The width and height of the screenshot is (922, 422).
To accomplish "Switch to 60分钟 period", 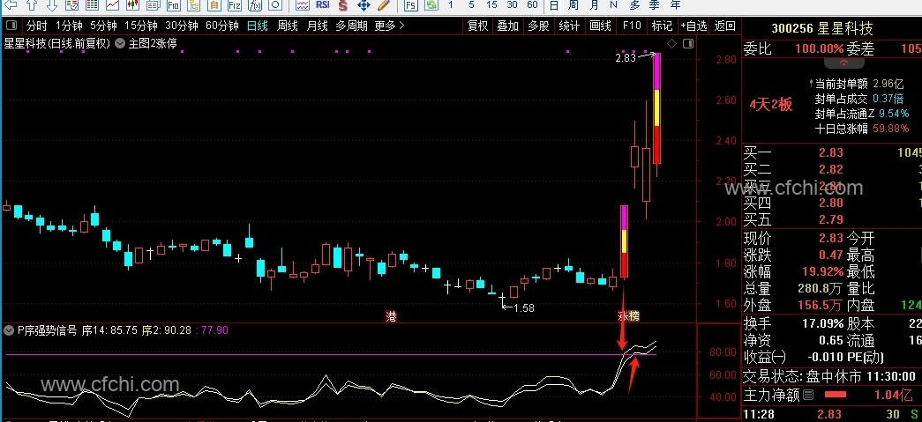I will pyautogui.click(x=222, y=26).
